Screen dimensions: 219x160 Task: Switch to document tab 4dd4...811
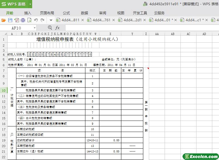tap(68, 20)
